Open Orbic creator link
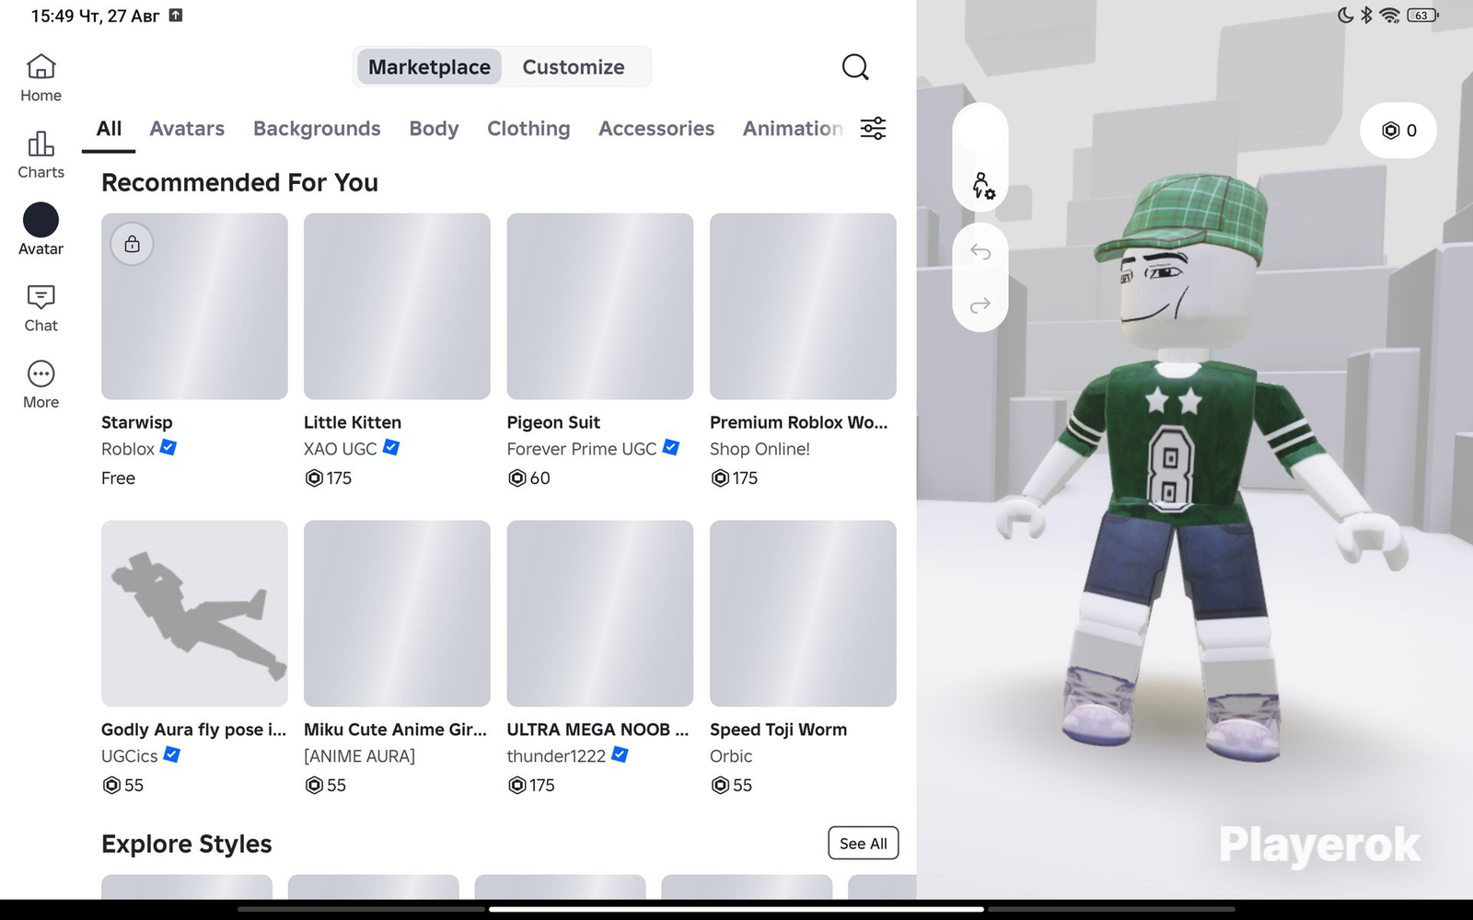1473x920 pixels. coord(731,756)
